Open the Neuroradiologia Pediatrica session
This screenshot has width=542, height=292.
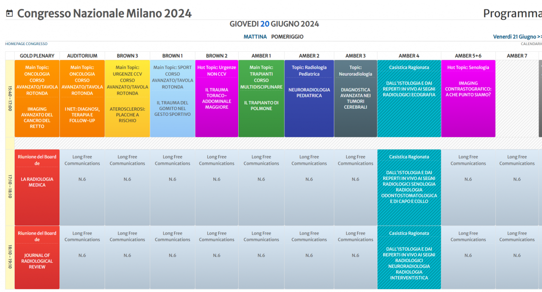tap(309, 93)
